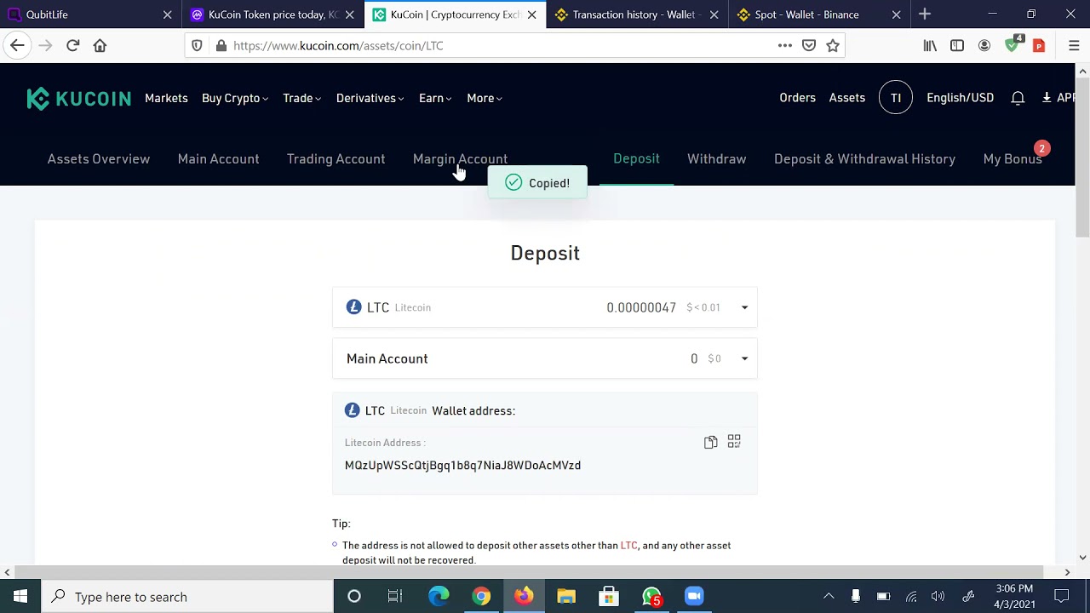
Task: Open the green shield extension icon
Action: pos(1013,44)
